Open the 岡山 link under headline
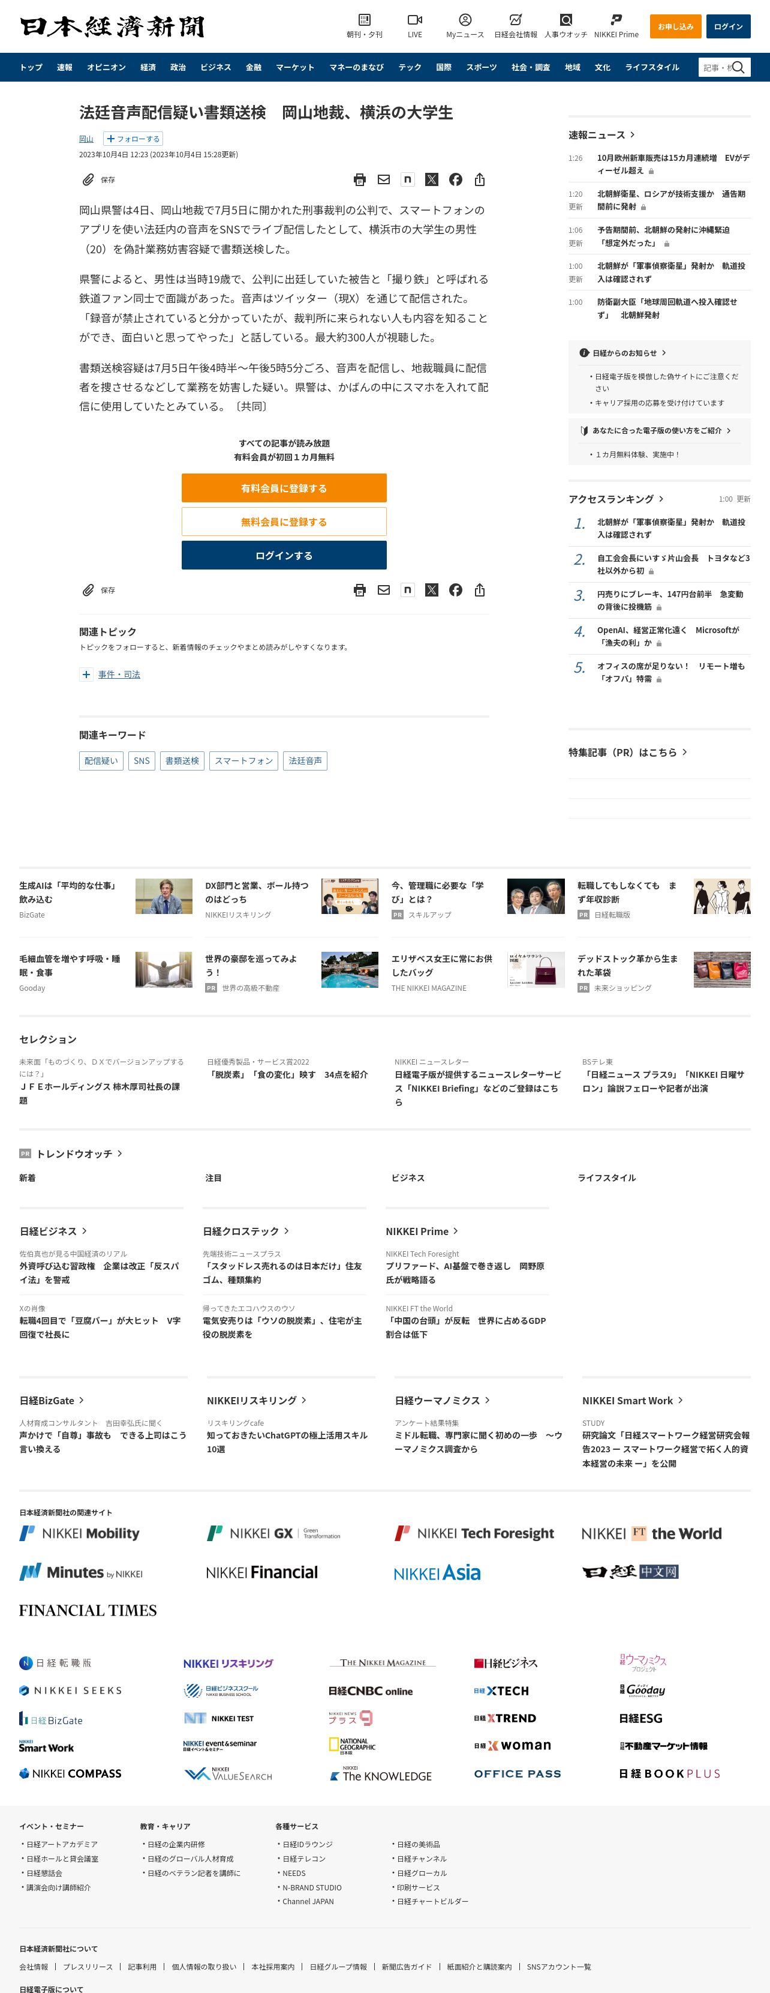770x1993 pixels. point(86,139)
